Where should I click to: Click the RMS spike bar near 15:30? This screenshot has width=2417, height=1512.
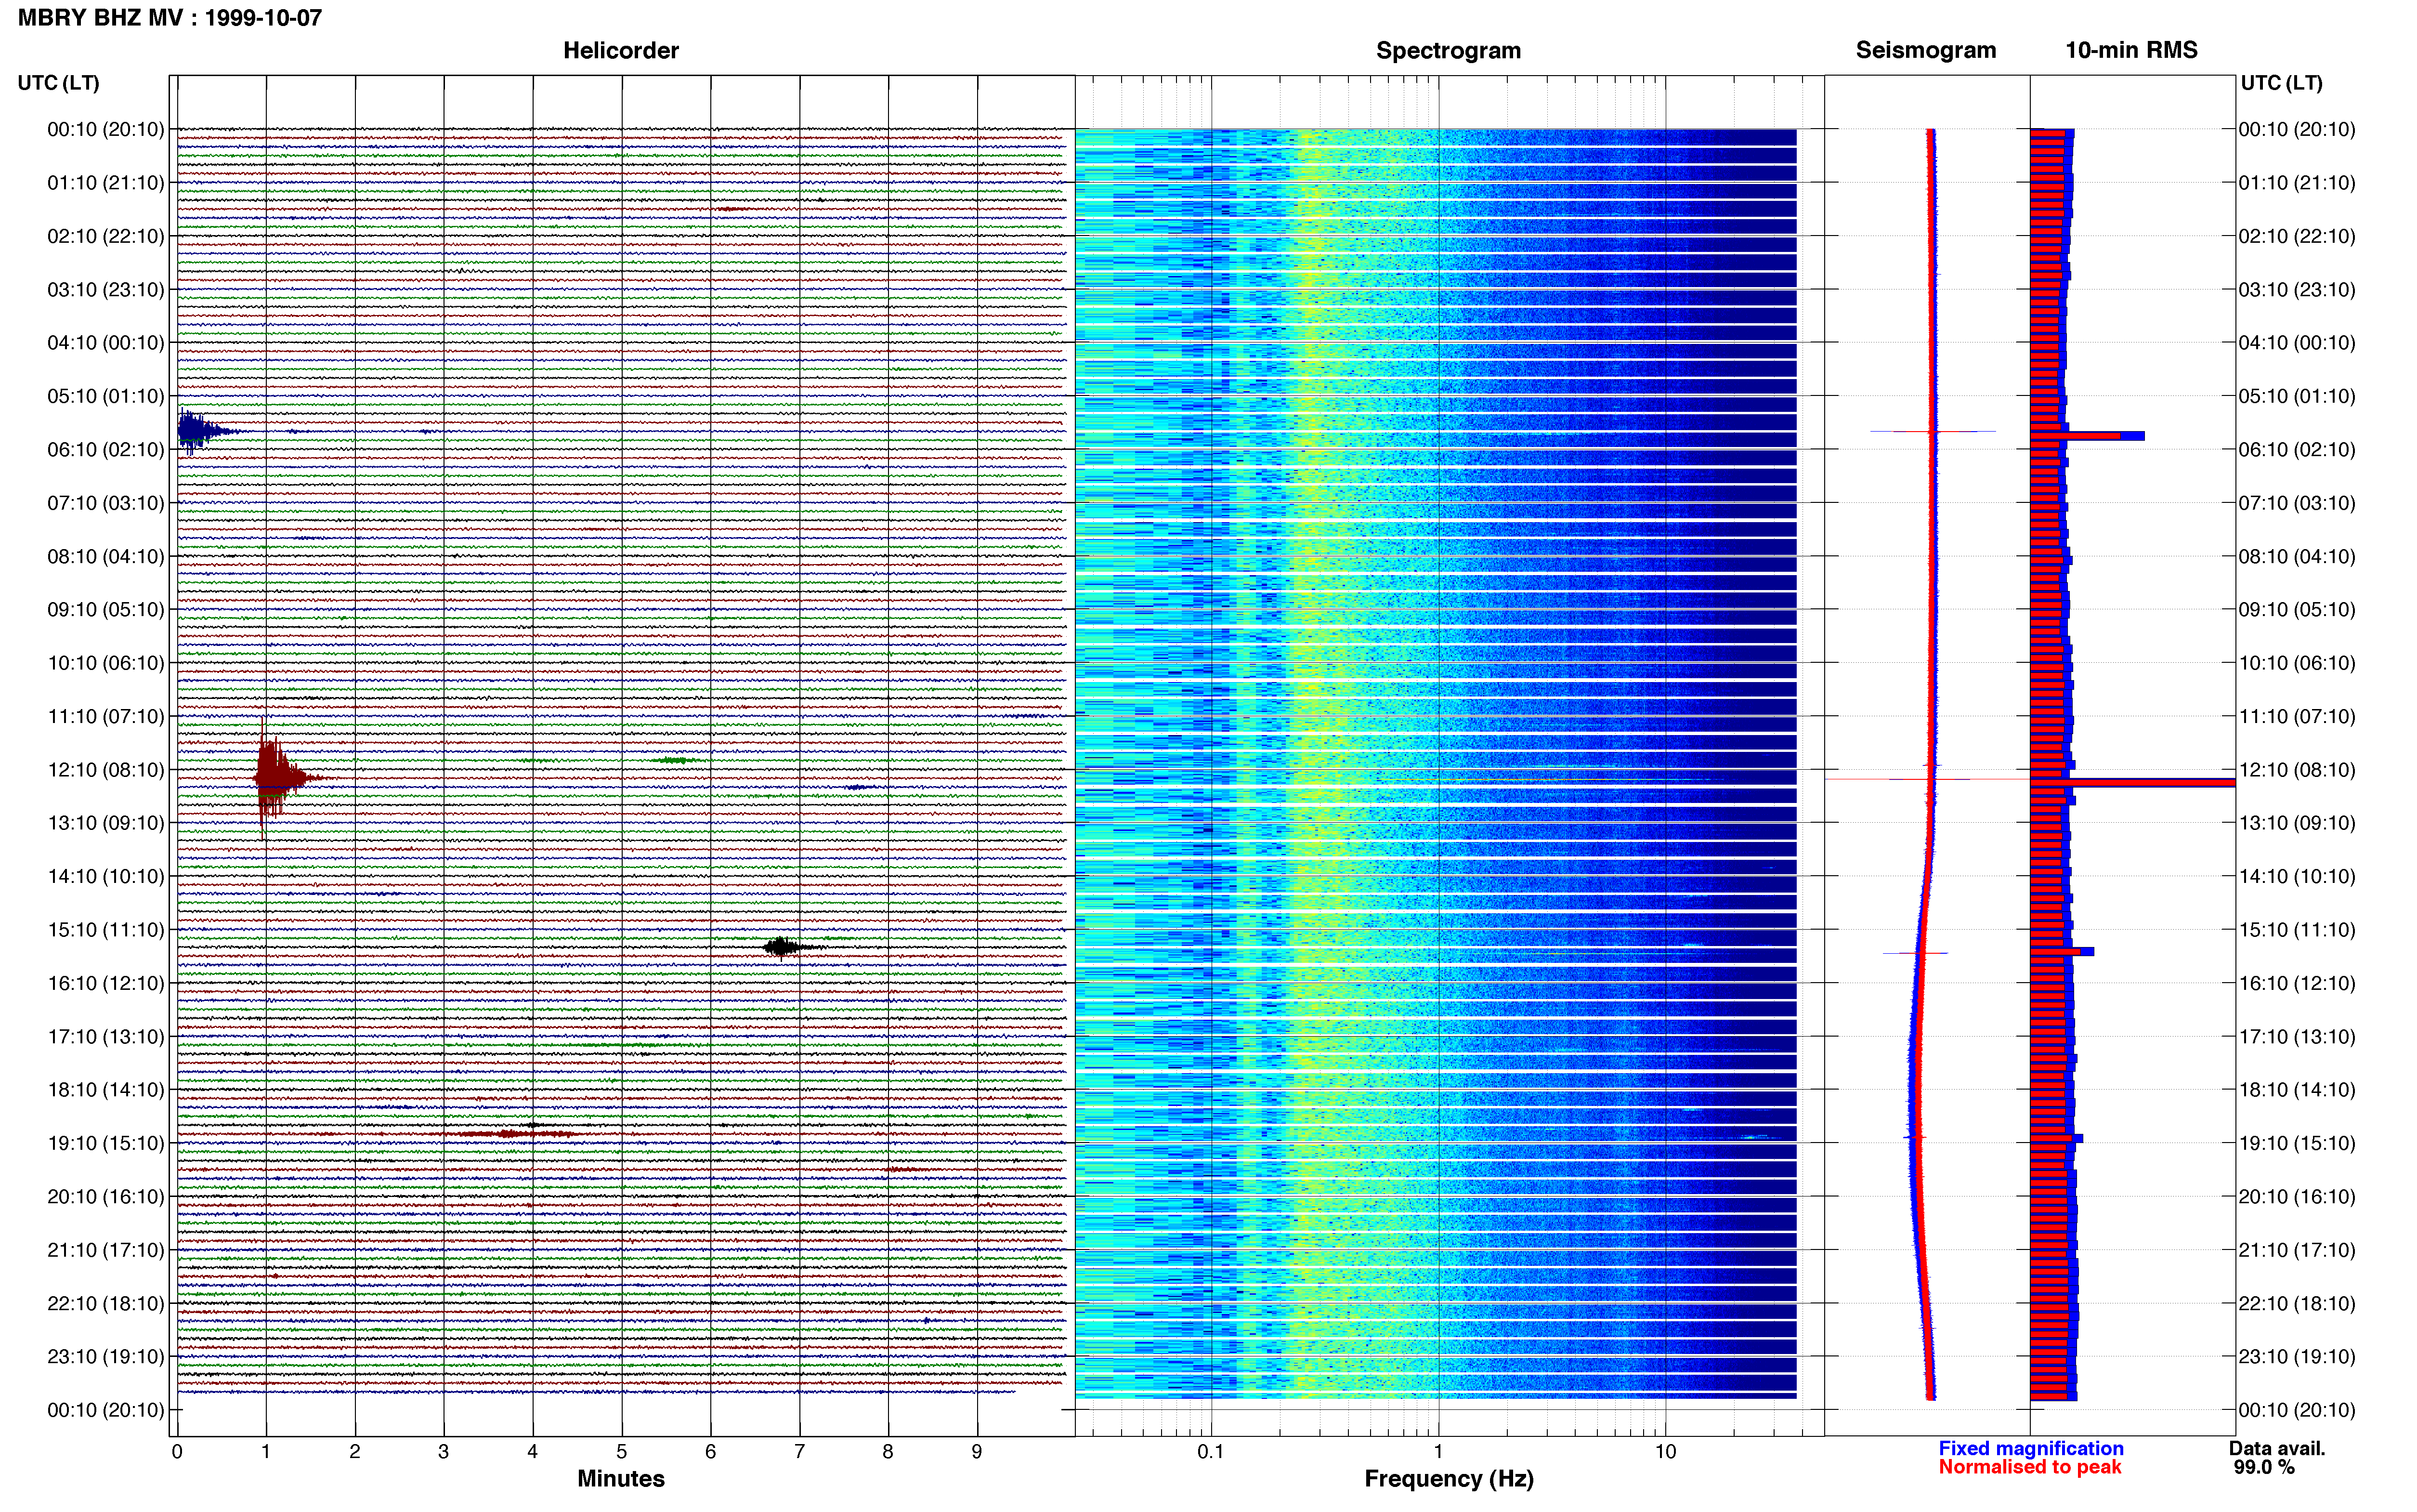click(2062, 952)
